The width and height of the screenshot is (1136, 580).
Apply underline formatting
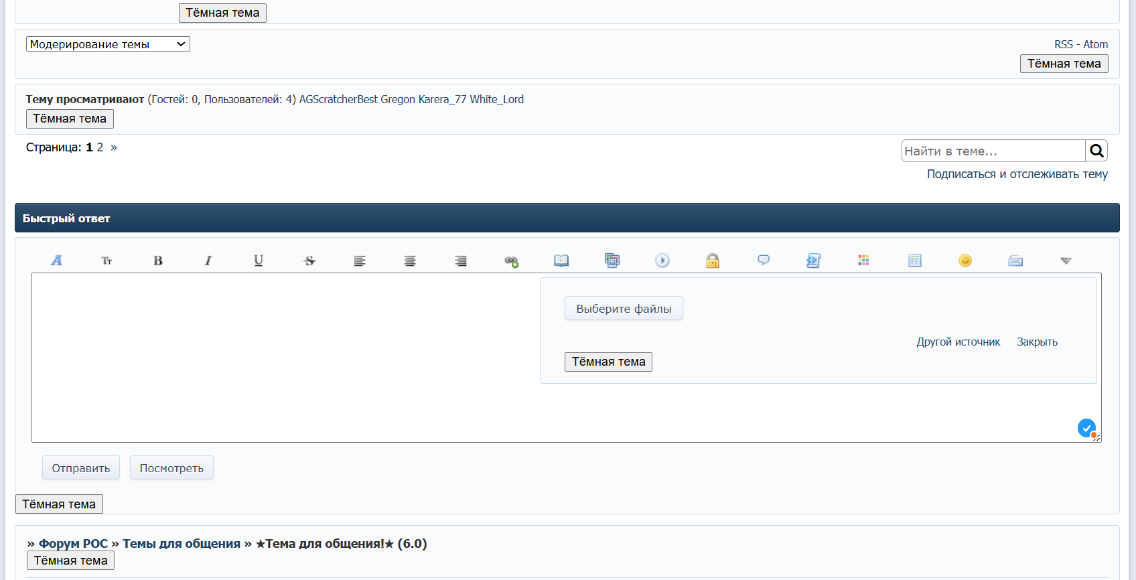259,261
